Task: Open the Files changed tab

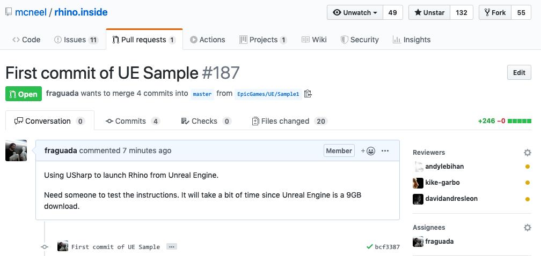Action: click(x=289, y=121)
